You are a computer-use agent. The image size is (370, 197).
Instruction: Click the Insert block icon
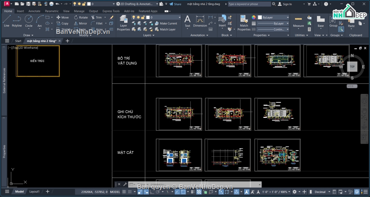tap(222, 21)
